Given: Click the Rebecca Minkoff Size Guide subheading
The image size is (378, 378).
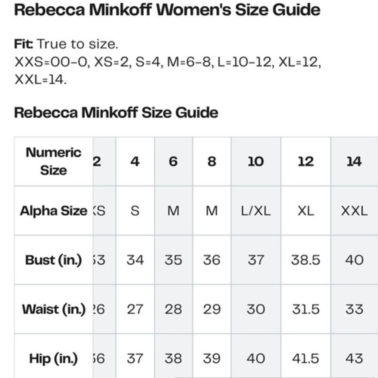Looking at the screenshot, I should point(116,113).
